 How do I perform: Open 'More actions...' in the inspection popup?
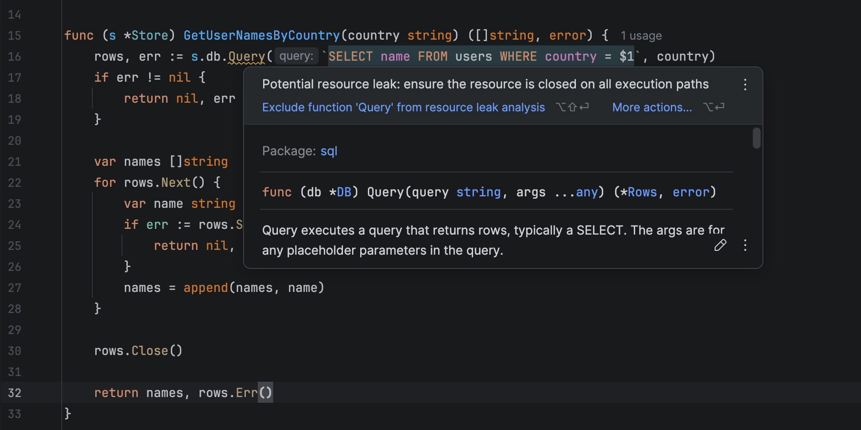click(651, 107)
